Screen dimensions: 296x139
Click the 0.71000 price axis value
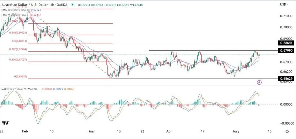(x=286, y=17)
